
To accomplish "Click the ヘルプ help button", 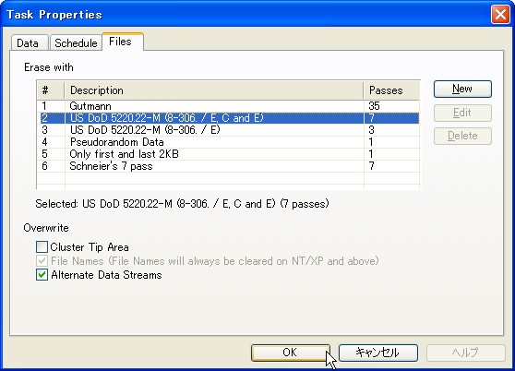I will [x=465, y=353].
